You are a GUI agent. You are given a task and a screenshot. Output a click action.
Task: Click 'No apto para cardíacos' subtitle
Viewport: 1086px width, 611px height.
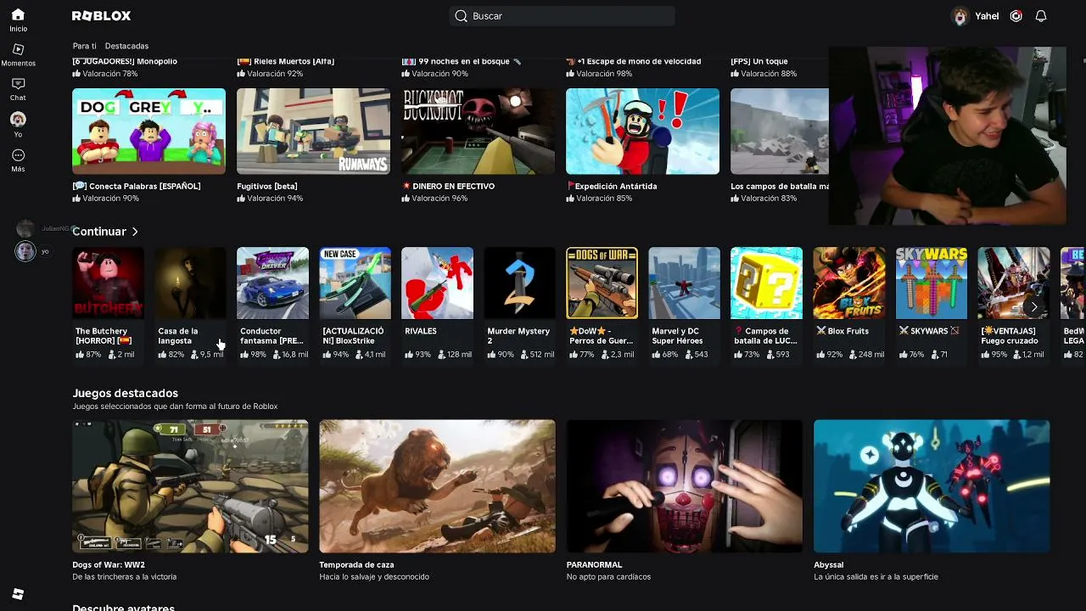click(x=608, y=577)
